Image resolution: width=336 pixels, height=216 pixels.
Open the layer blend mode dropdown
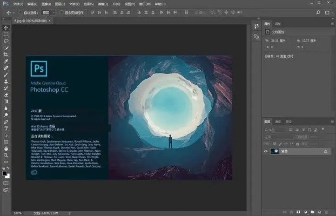click(x=278, y=137)
